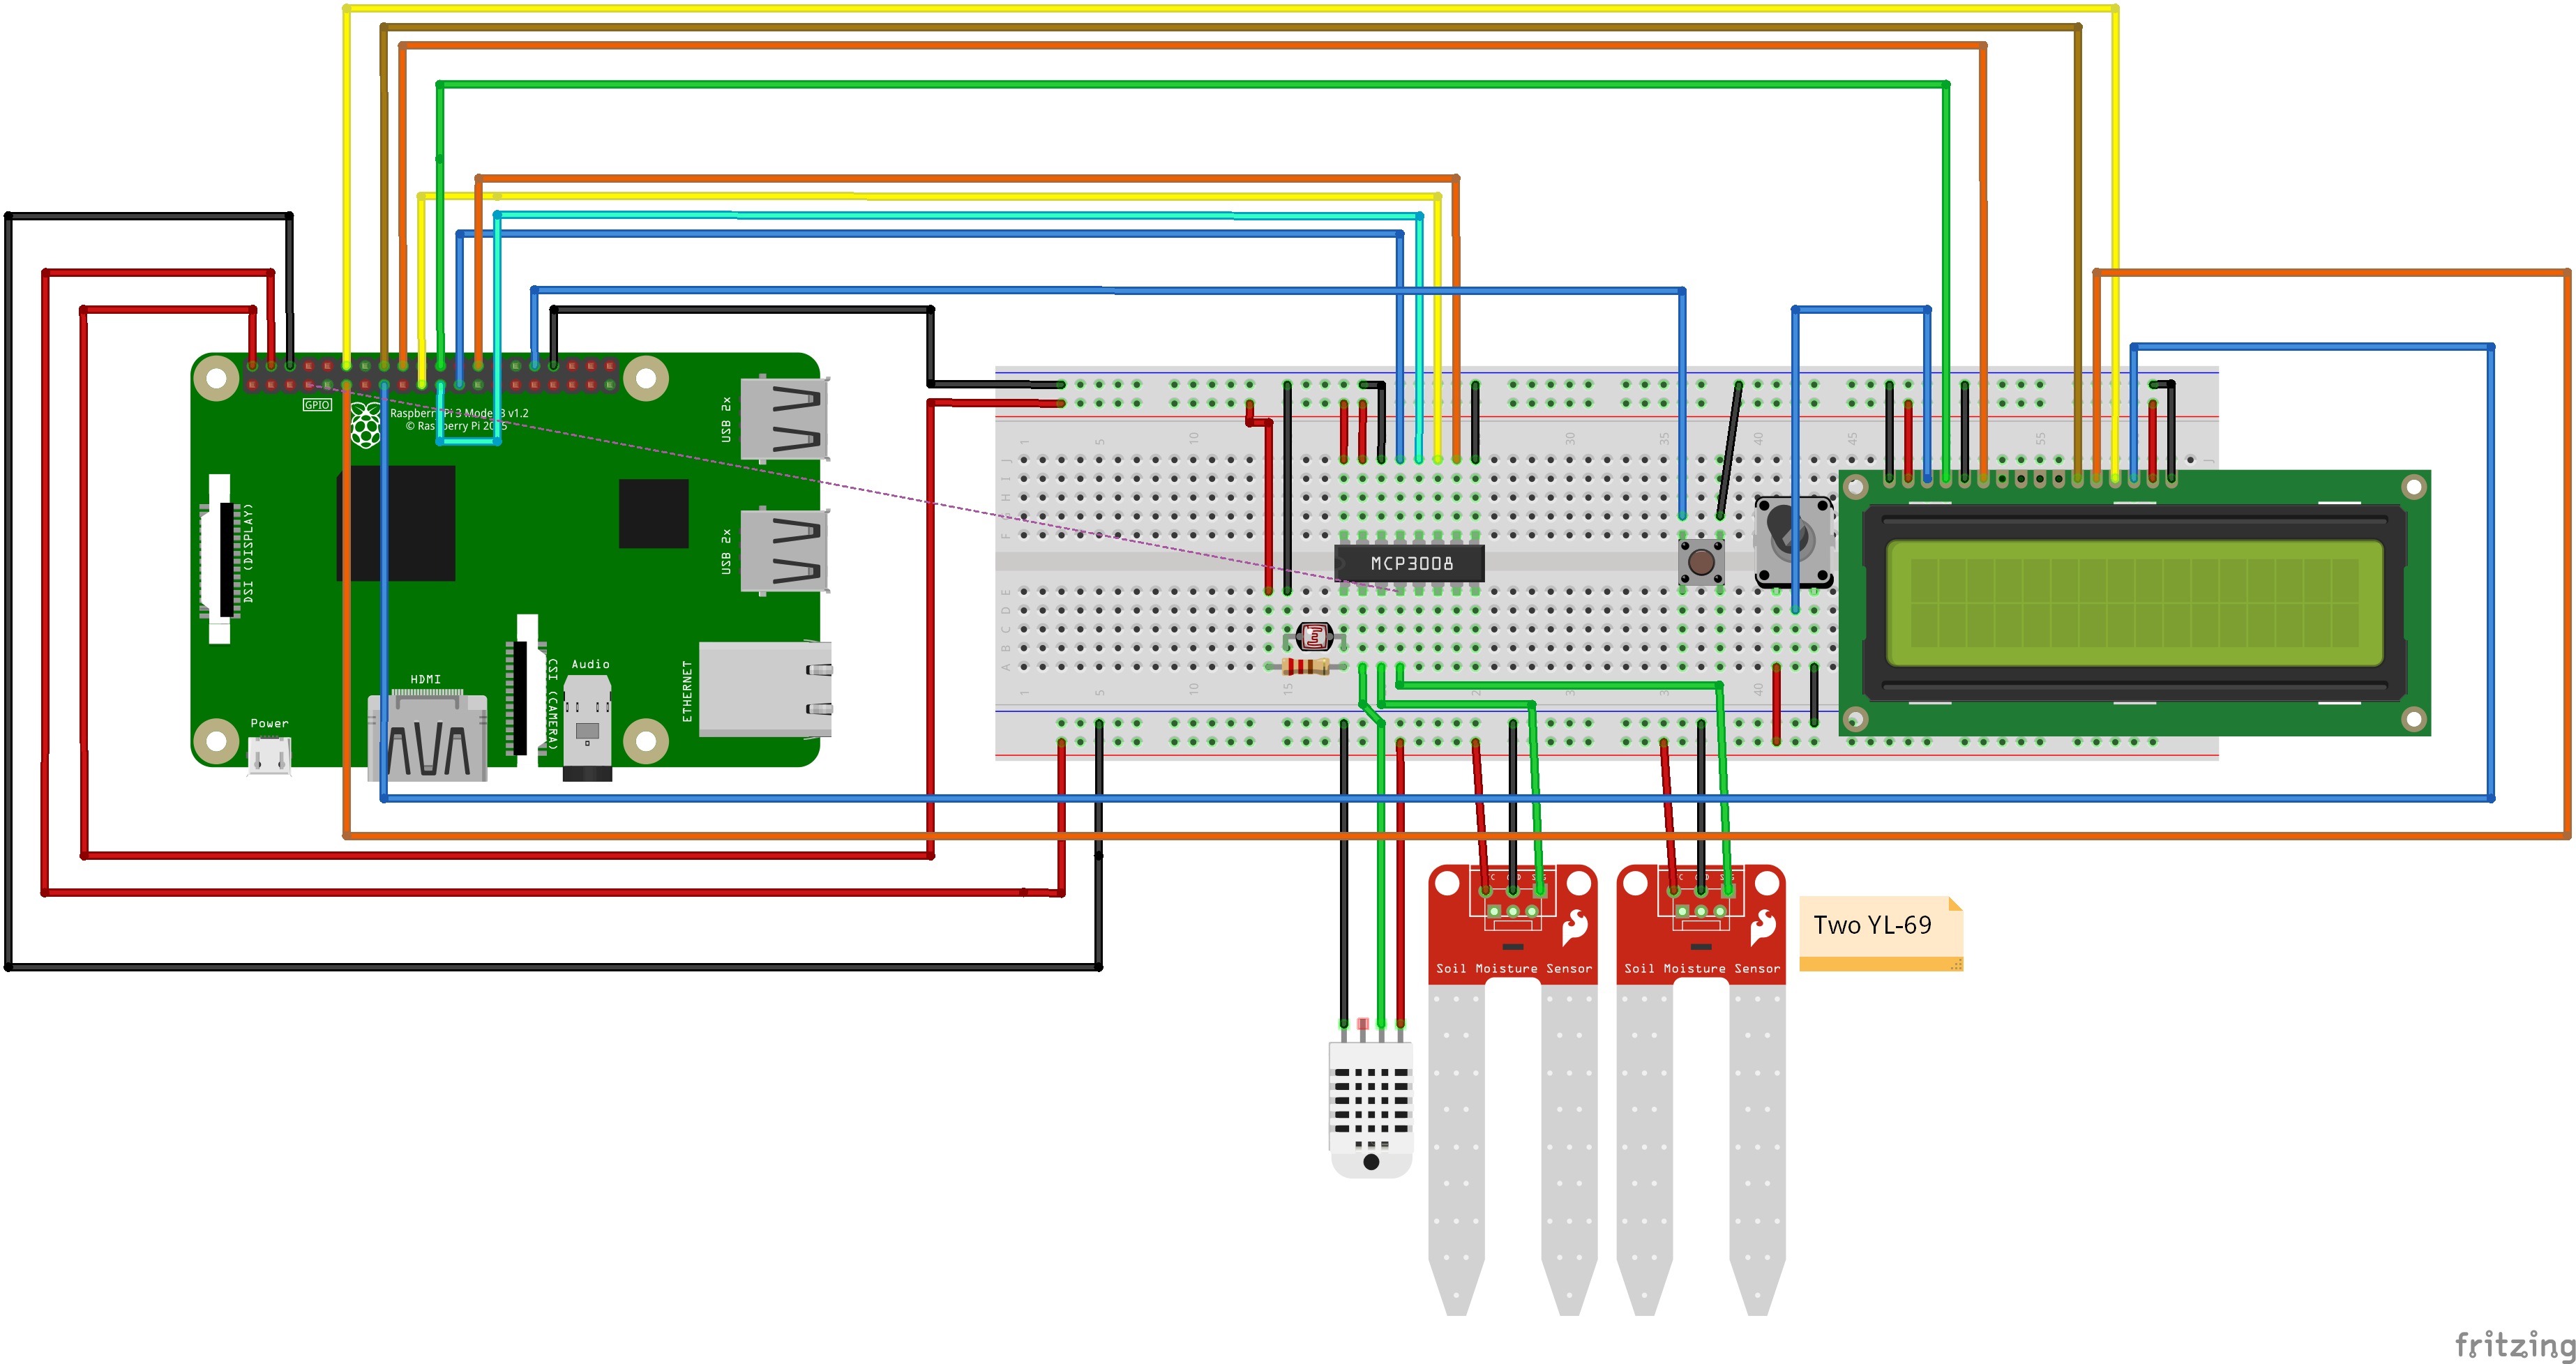Select the HDMI port on the Raspberry Pi
Viewport: 2576px width, 1364px height.
click(x=428, y=737)
